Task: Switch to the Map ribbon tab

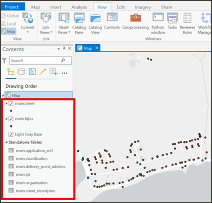Action: [36, 7]
